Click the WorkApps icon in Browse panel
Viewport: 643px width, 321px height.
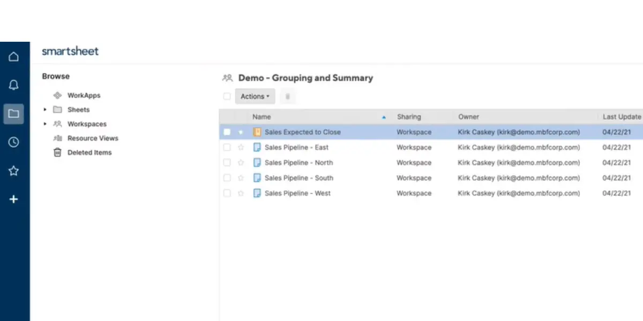coord(57,95)
